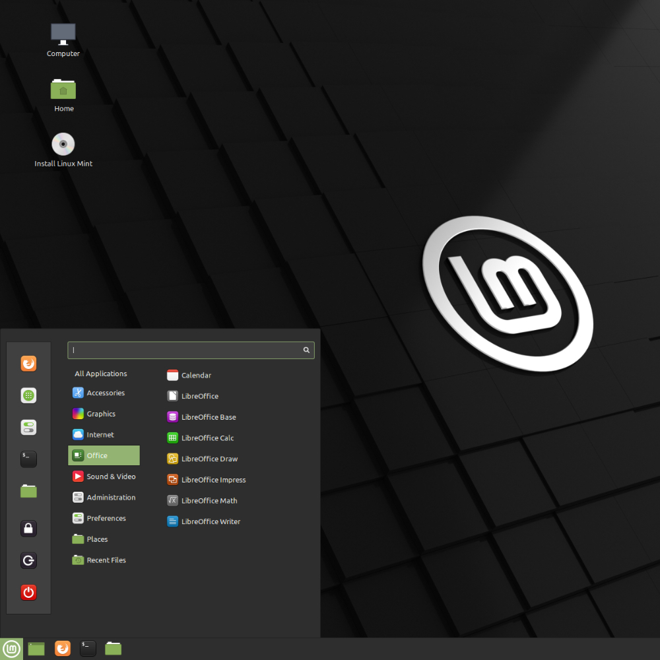This screenshot has height=660, width=660.
Task: Open the Recent Files category
Action: click(x=104, y=560)
